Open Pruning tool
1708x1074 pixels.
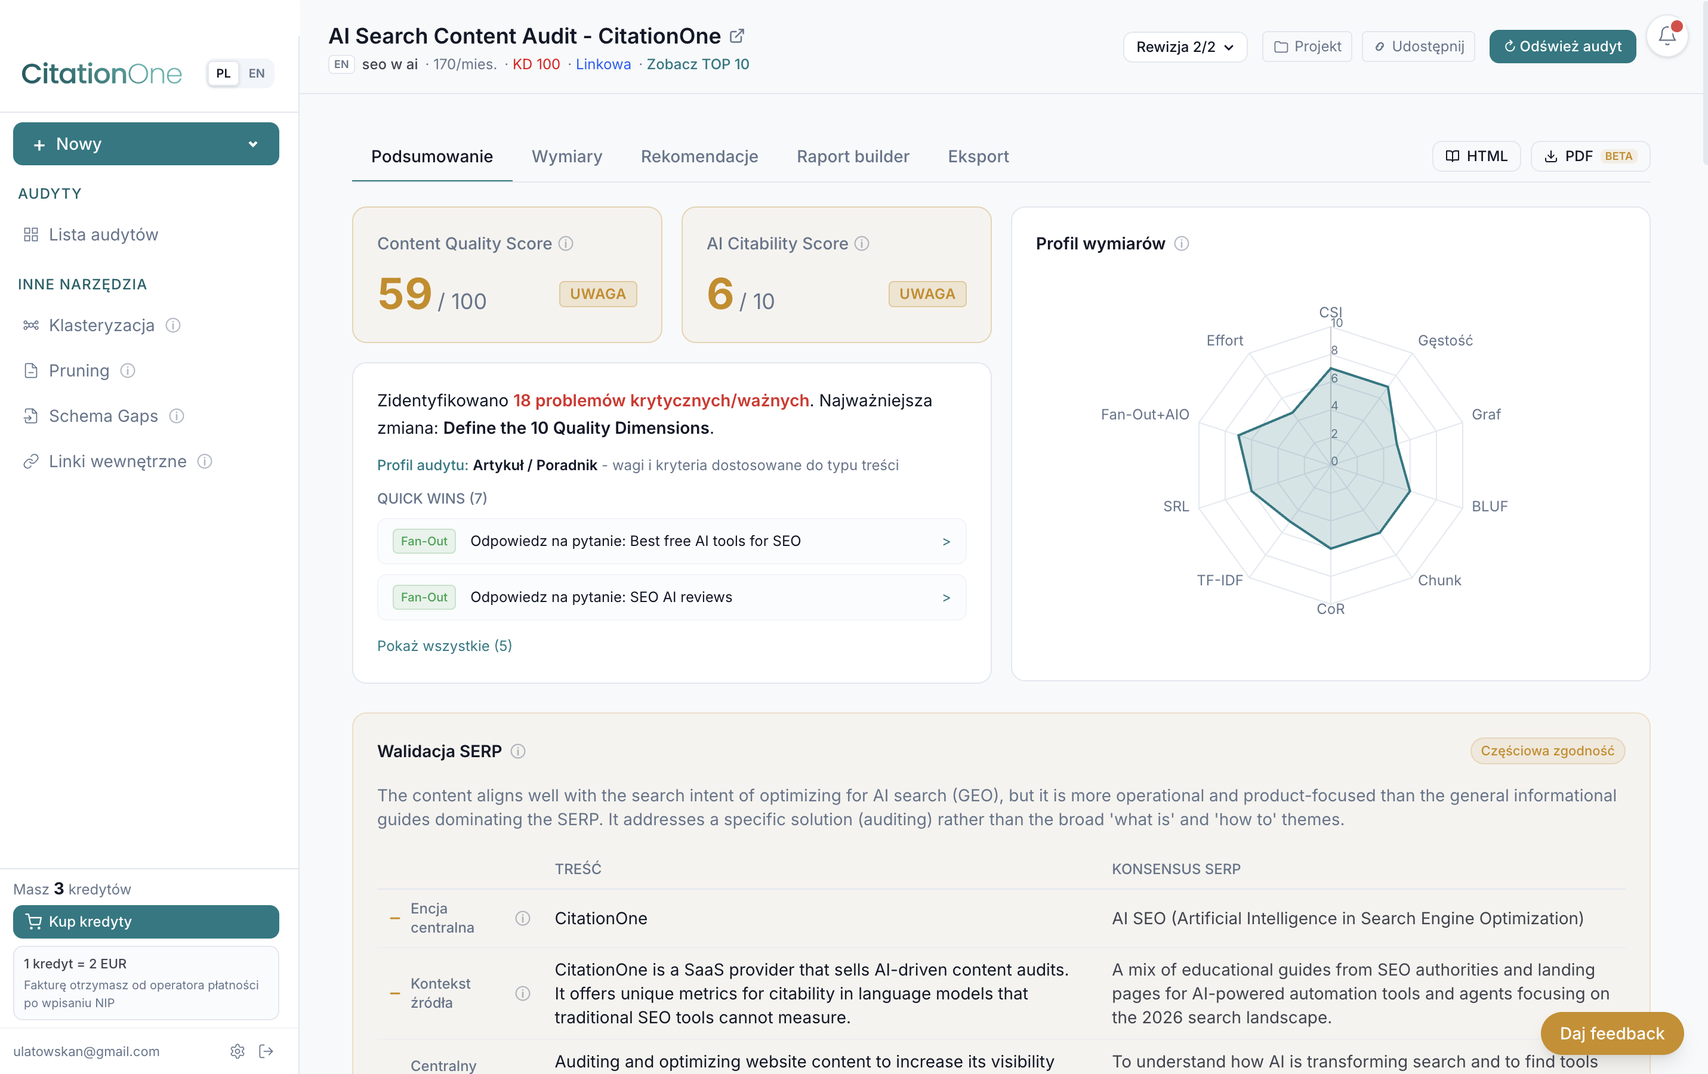(x=79, y=371)
